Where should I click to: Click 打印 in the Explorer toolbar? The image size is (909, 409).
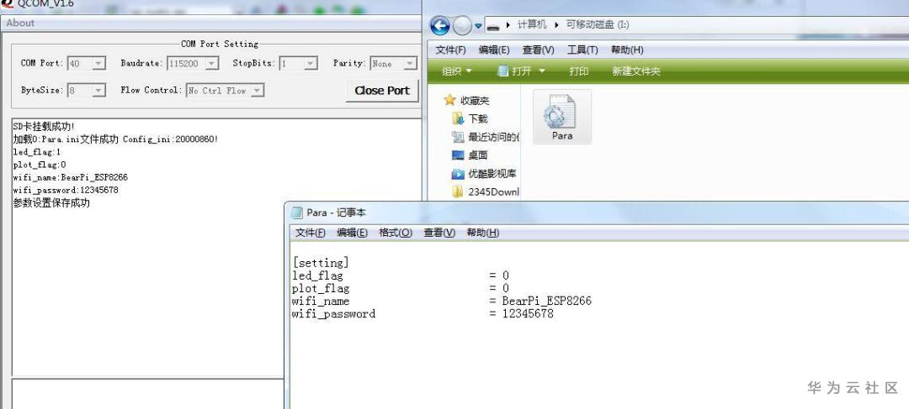578,71
